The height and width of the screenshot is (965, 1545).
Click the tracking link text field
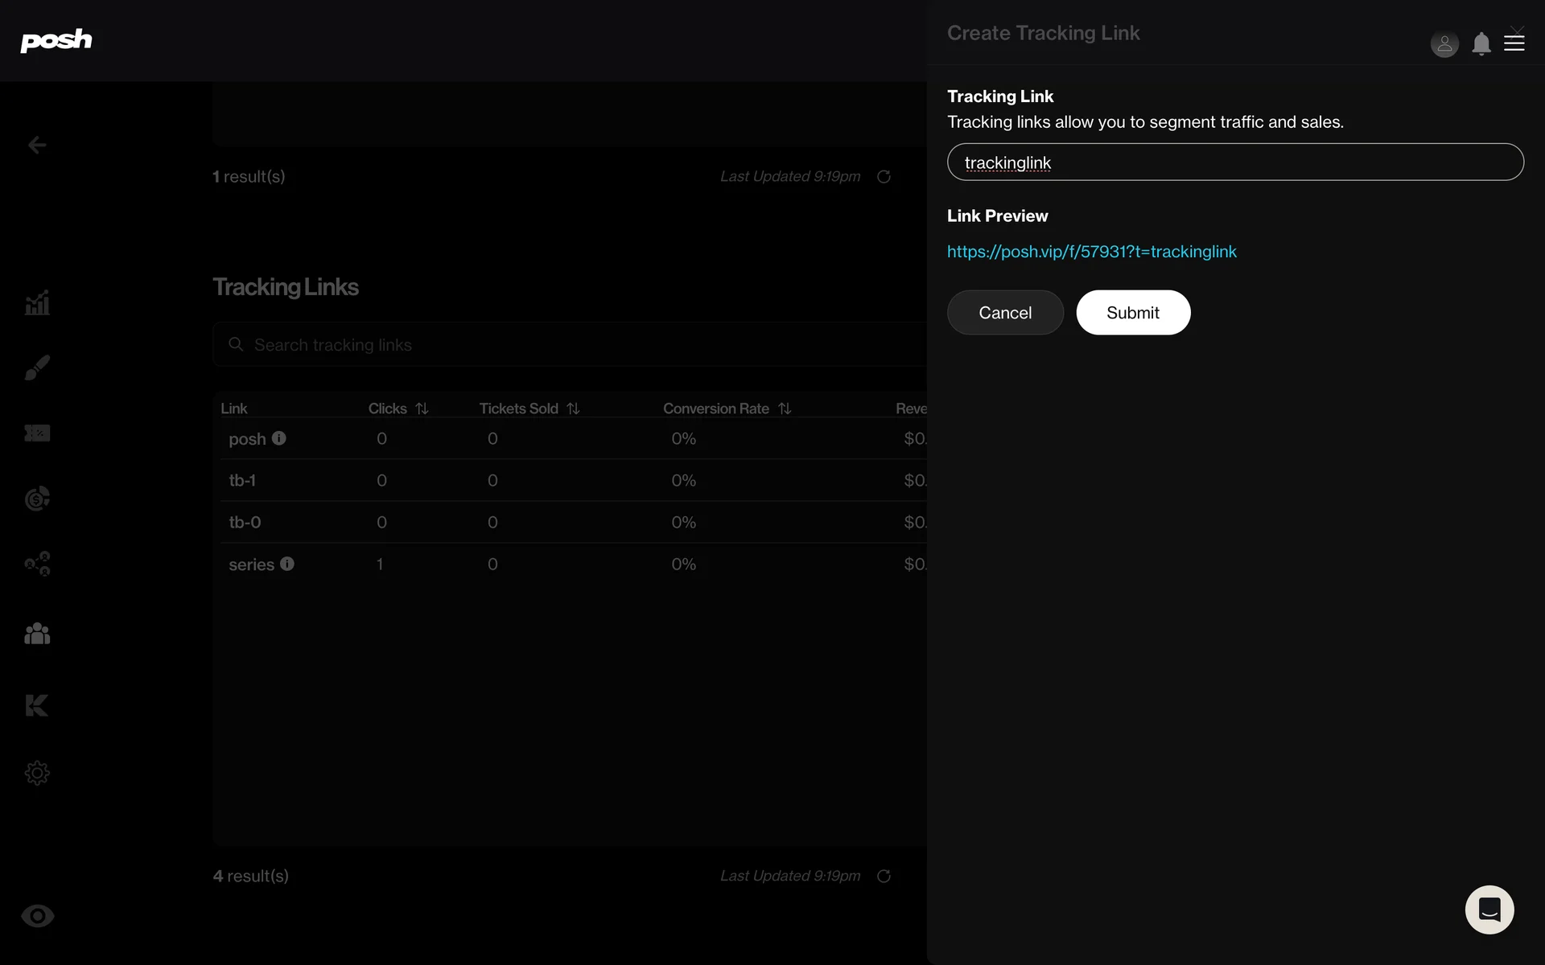[1235, 162]
